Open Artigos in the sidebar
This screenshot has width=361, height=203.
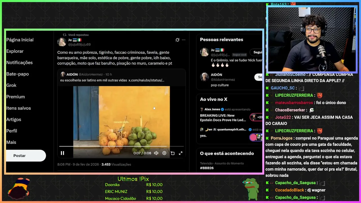(14, 120)
